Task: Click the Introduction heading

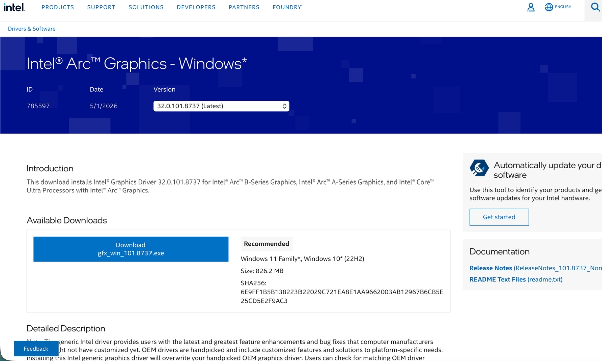Action: [50, 168]
